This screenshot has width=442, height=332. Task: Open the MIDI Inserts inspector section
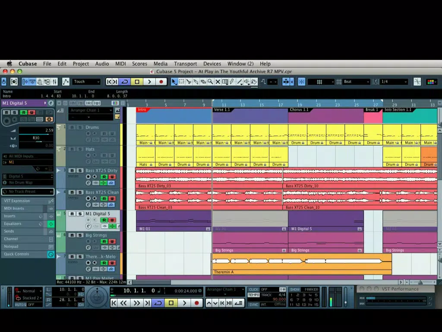point(28,209)
